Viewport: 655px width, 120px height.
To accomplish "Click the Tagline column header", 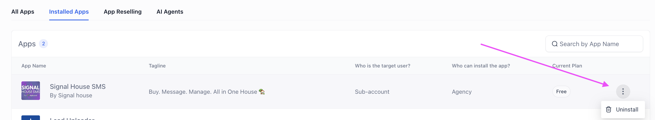I will click(157, 66).
